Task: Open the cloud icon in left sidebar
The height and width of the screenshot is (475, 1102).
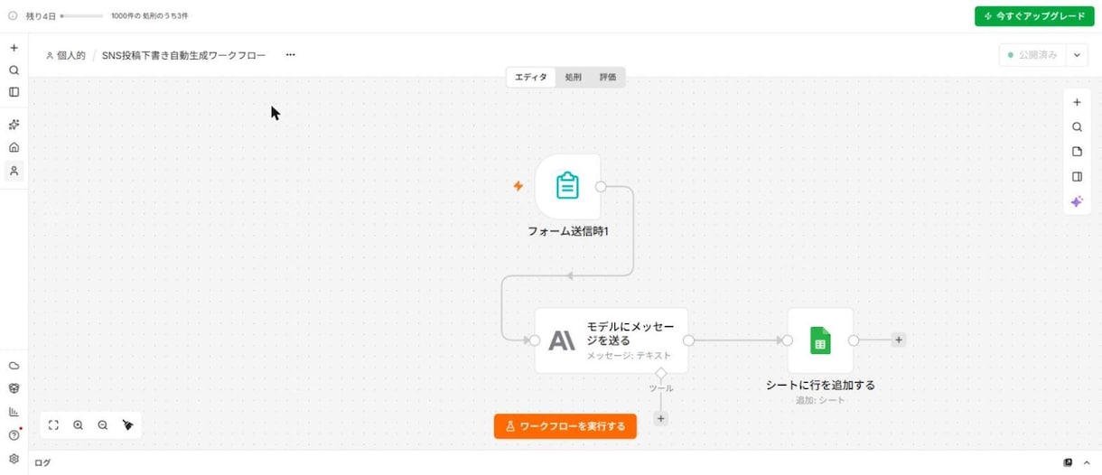Action: coord(14,366)
